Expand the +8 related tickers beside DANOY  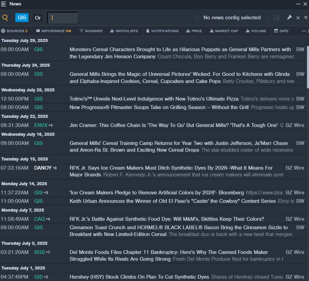(x=55, y=168)
